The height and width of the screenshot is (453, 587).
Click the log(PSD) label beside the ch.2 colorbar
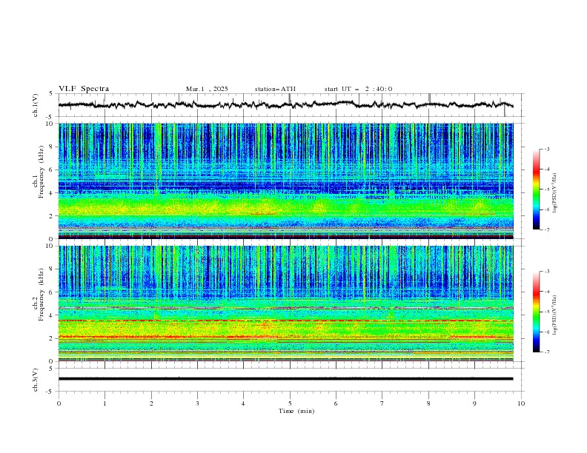pyautogui.click(x=554, y=315)
